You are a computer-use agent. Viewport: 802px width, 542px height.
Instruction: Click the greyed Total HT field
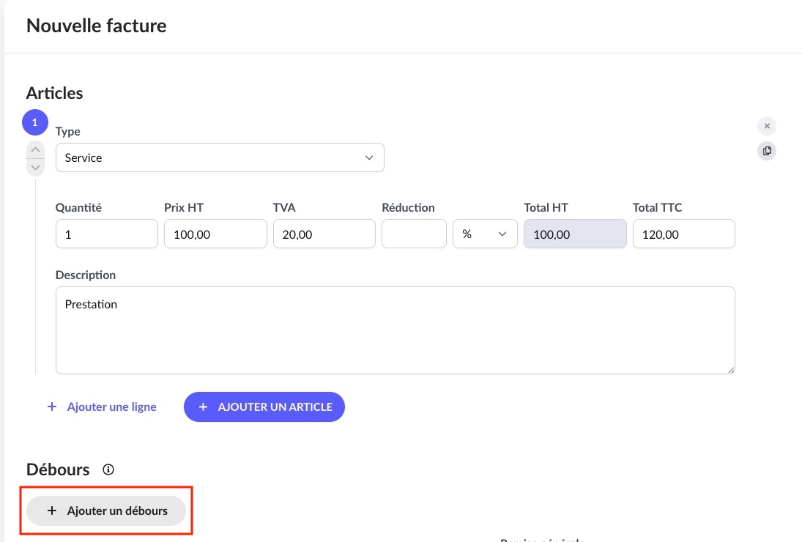[575, 234]
